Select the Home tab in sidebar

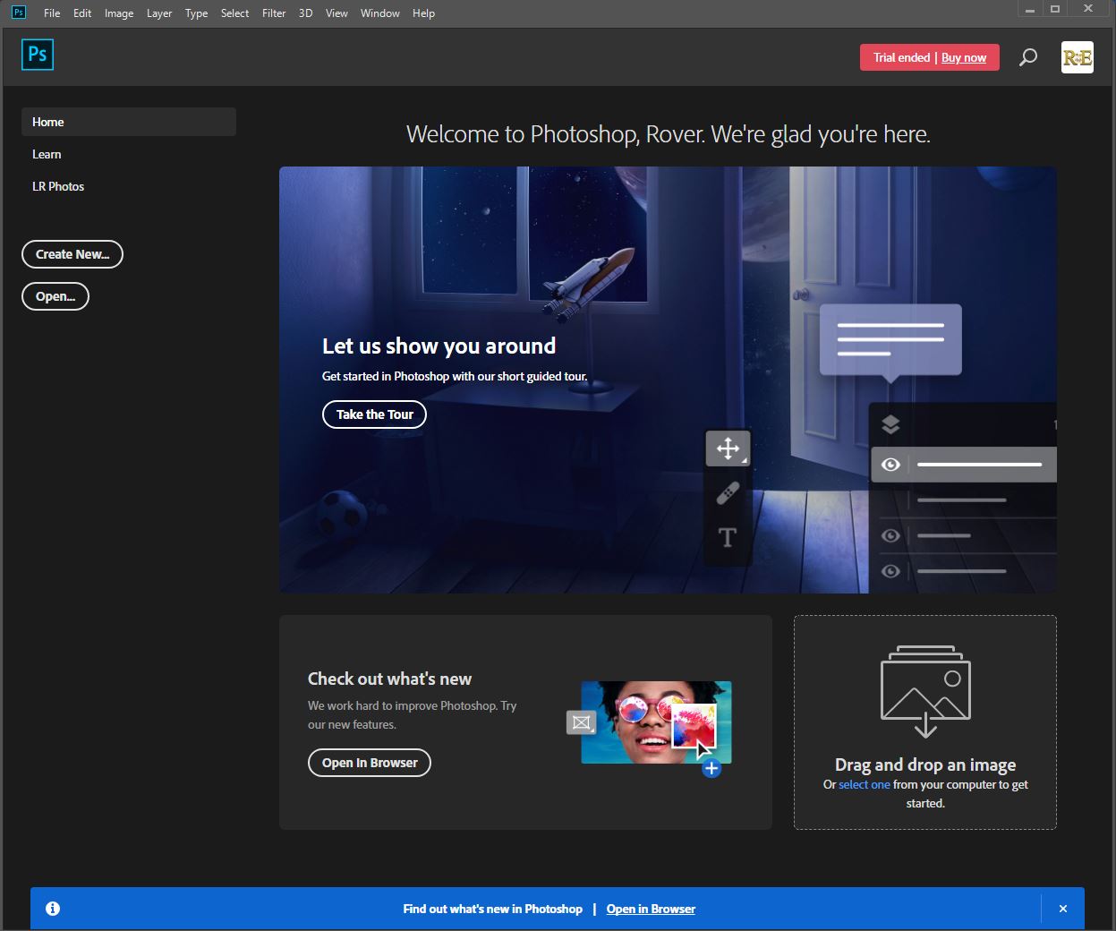point(129,122)
